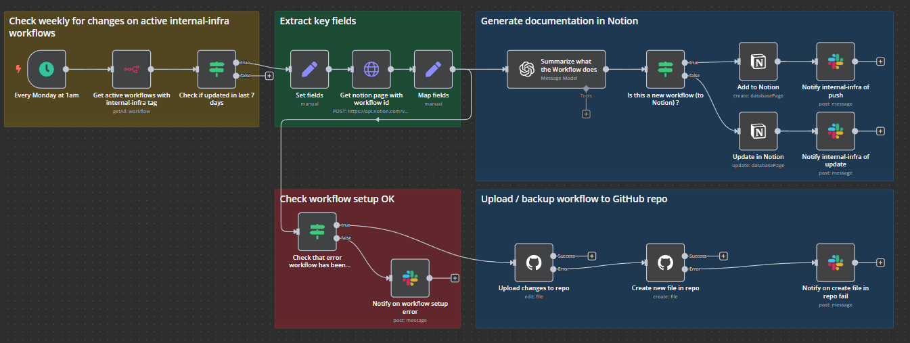Open Check if updated in last 7 days node
Screen dimensions: 910x343
point(217,69)
